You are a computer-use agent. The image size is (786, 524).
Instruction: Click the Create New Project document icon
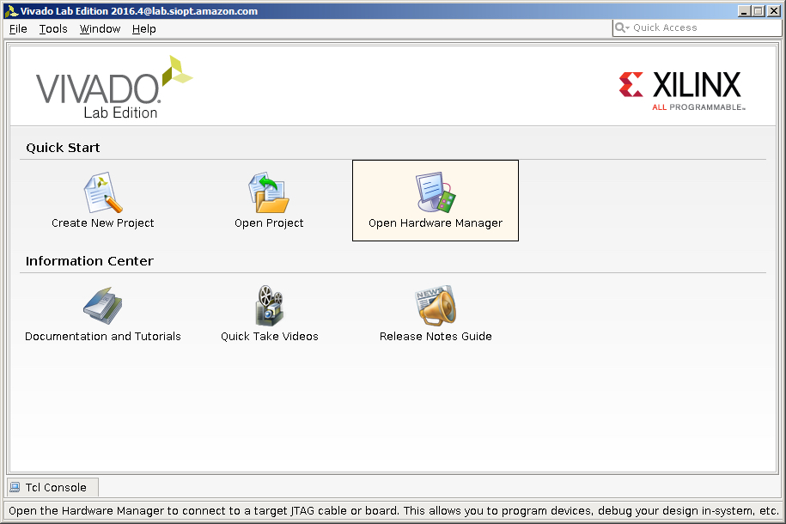103,192
